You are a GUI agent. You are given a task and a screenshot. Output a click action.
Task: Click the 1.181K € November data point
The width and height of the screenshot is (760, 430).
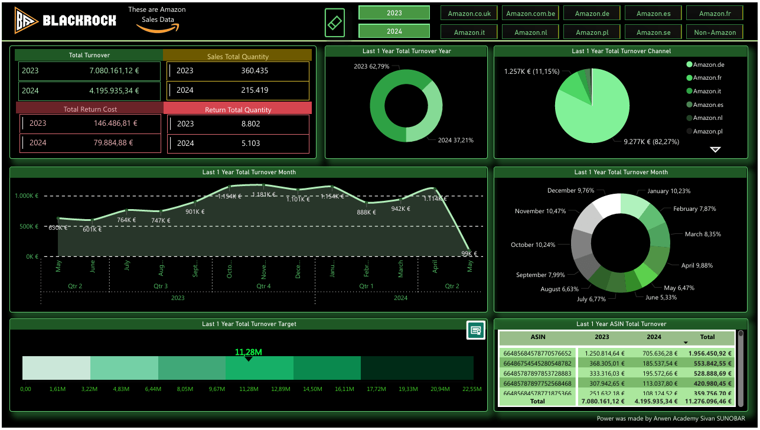(x=264, y=186)
